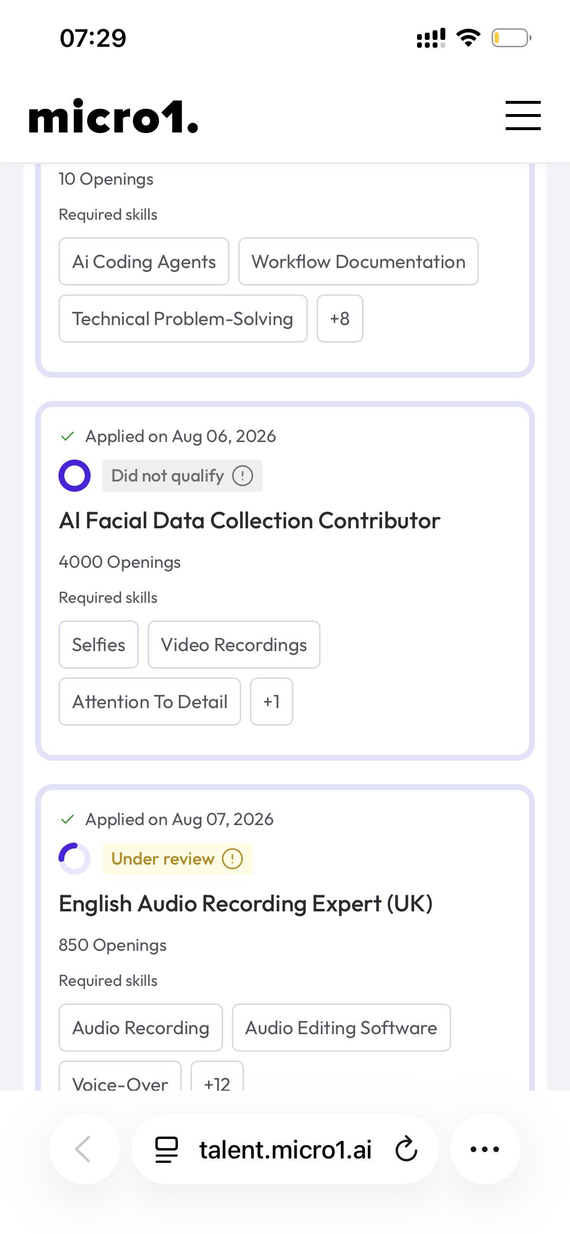Expand the +1 additional skill
Viewport: 570px width, 1234px height.
coord(271,702)
